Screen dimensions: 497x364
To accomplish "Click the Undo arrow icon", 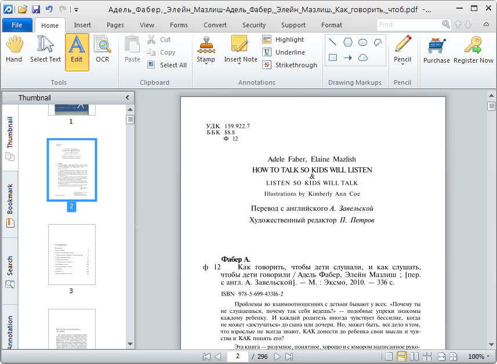I will point(49,9).
